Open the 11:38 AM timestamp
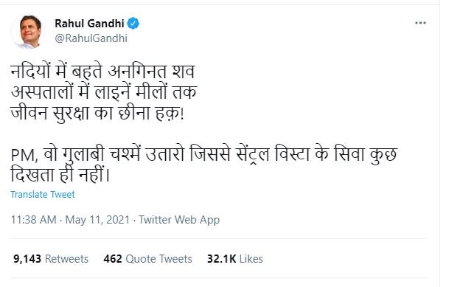The height and width of the screenshot is (287, 460). [x=33, y=220]
